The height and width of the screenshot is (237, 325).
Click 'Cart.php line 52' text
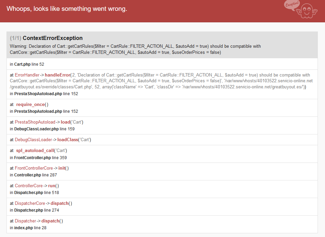tap(29, 64)
